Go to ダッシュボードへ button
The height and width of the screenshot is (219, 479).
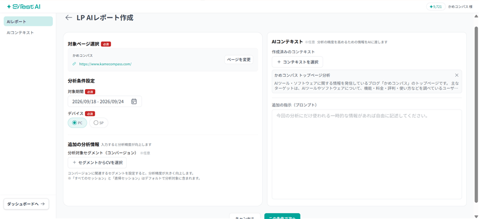26,204
